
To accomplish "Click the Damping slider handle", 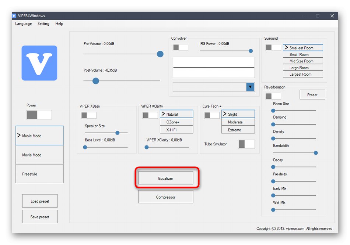I will click(x=273, y=125).
